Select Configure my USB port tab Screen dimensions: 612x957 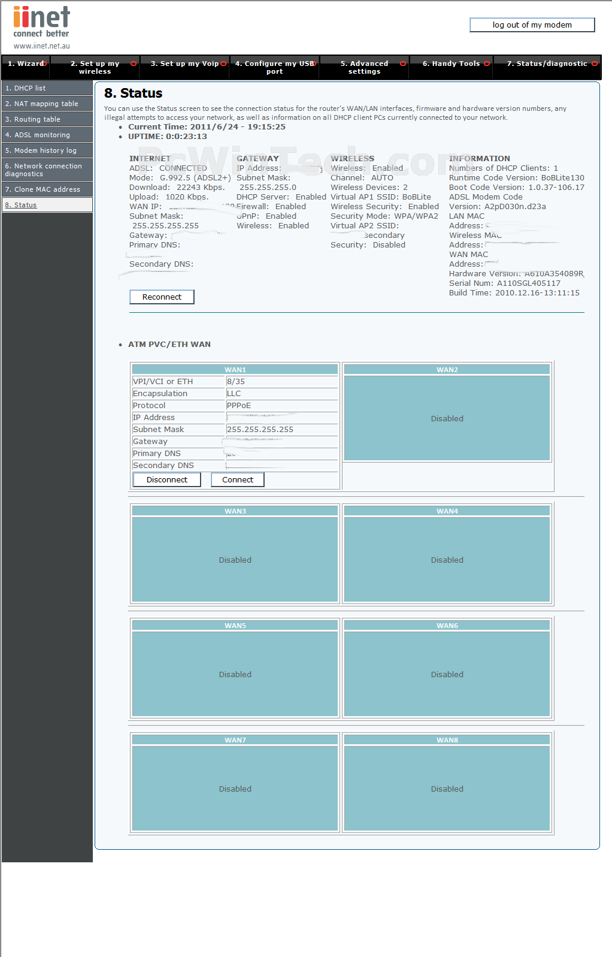(274, 67)
